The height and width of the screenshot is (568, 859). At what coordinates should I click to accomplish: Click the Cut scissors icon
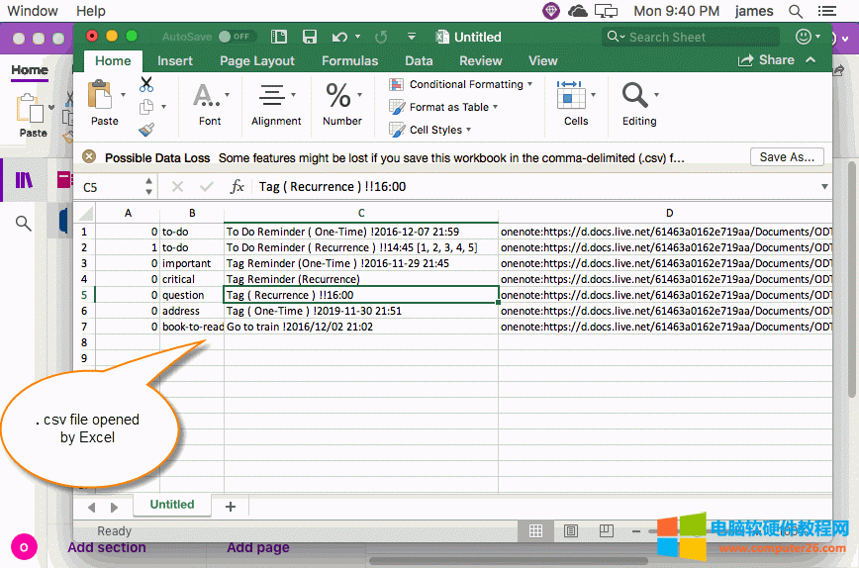[146, 85]
